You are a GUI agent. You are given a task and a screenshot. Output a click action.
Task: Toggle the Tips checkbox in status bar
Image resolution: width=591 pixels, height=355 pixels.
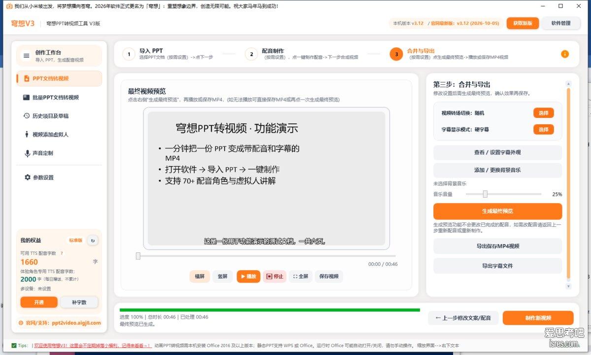click(x=14, y=346)
